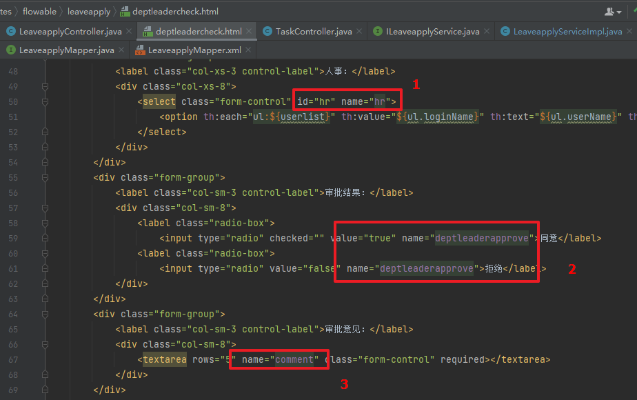Collapse the label fold on line 60

coord(45,253)
